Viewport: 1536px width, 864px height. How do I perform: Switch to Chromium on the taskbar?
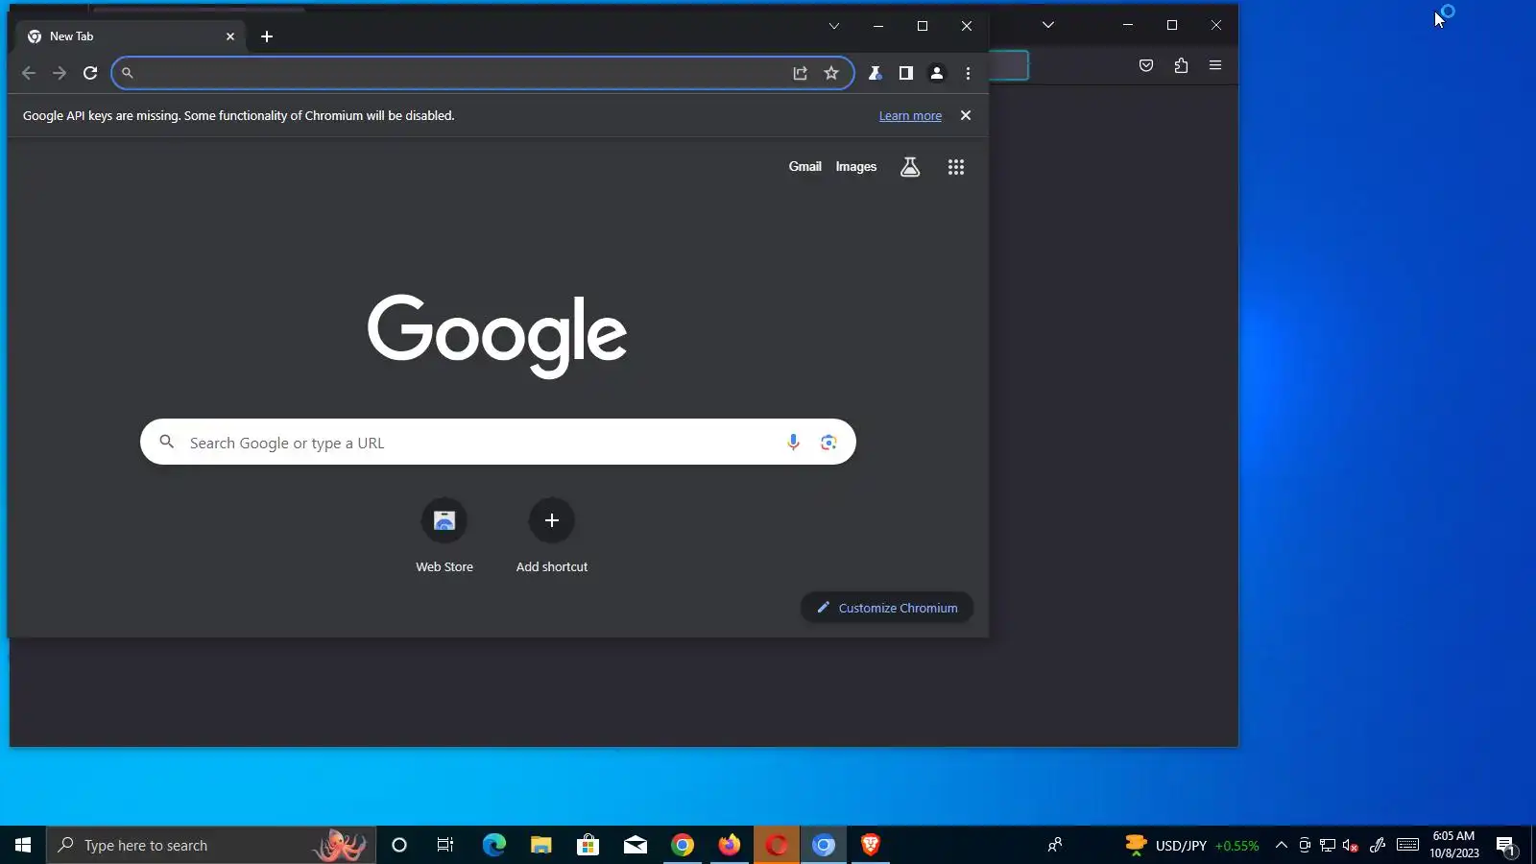824,845
